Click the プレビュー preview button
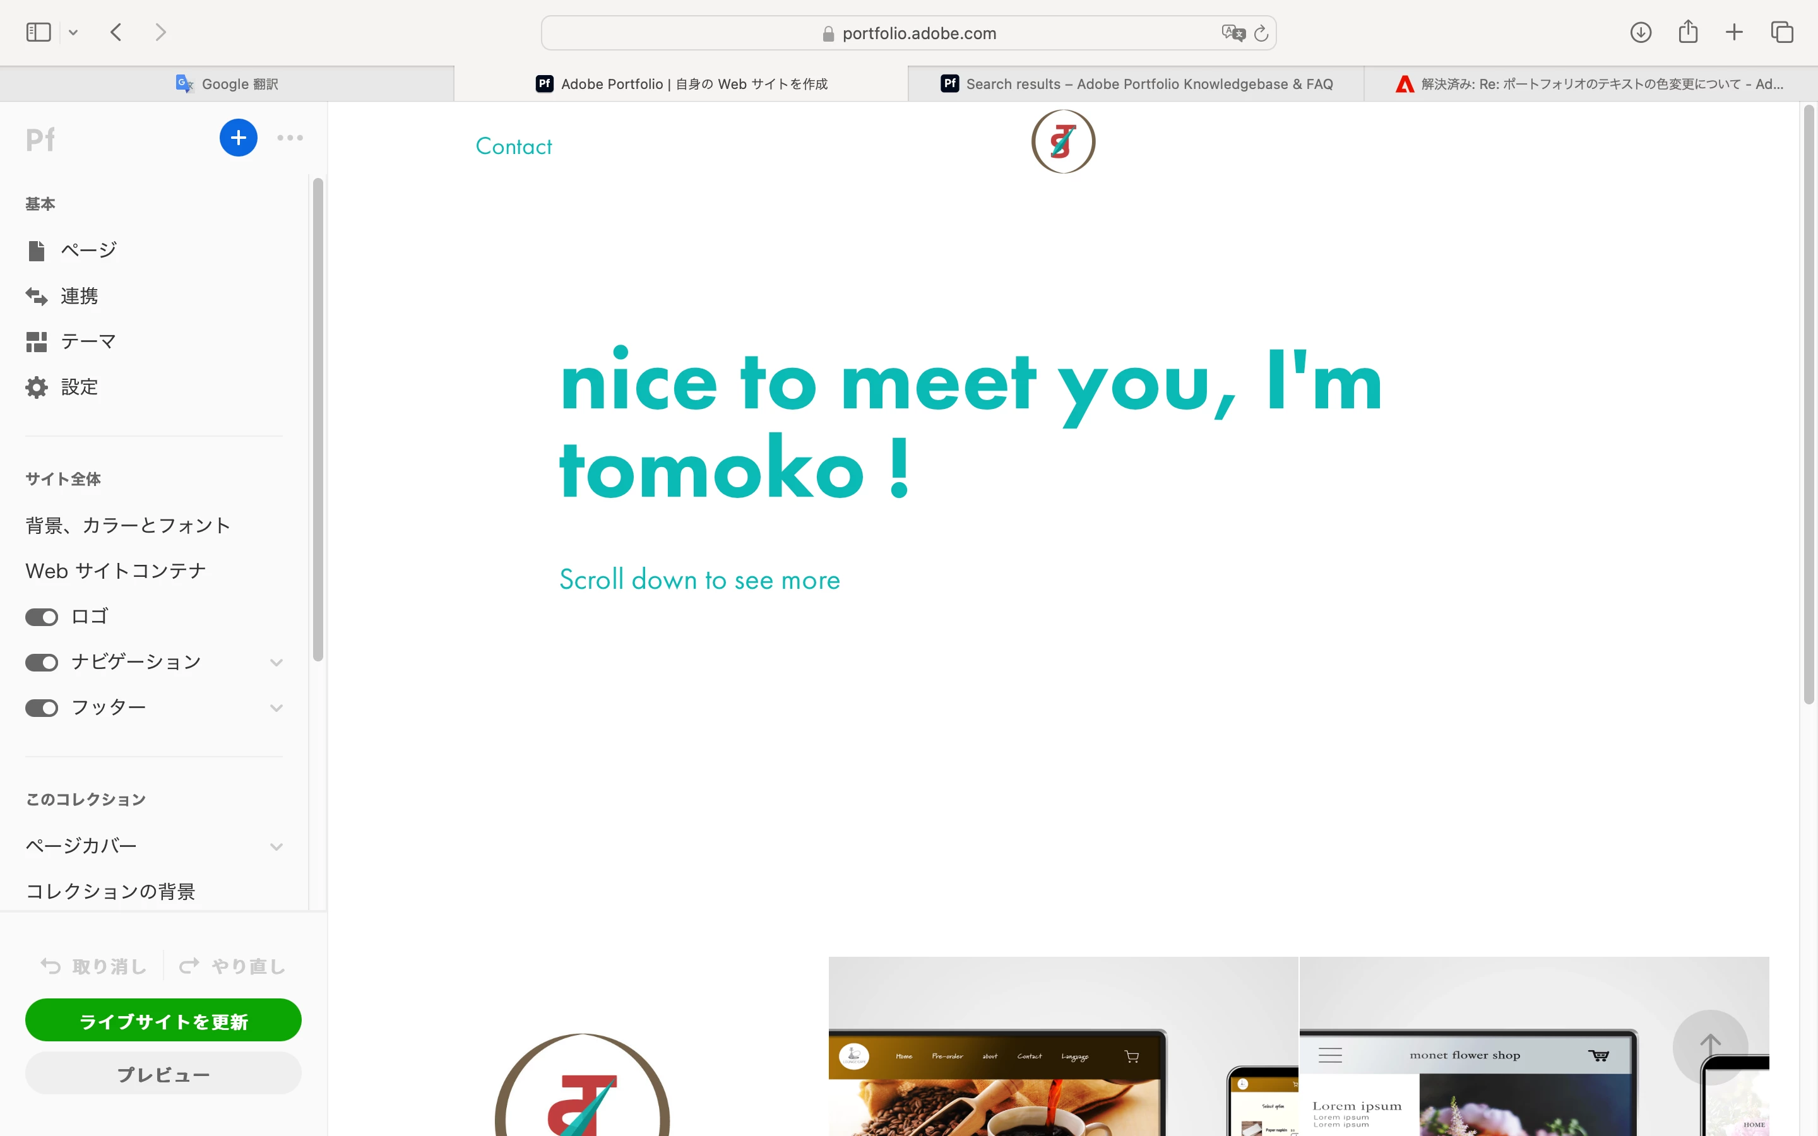 (x=163, y=1074)
